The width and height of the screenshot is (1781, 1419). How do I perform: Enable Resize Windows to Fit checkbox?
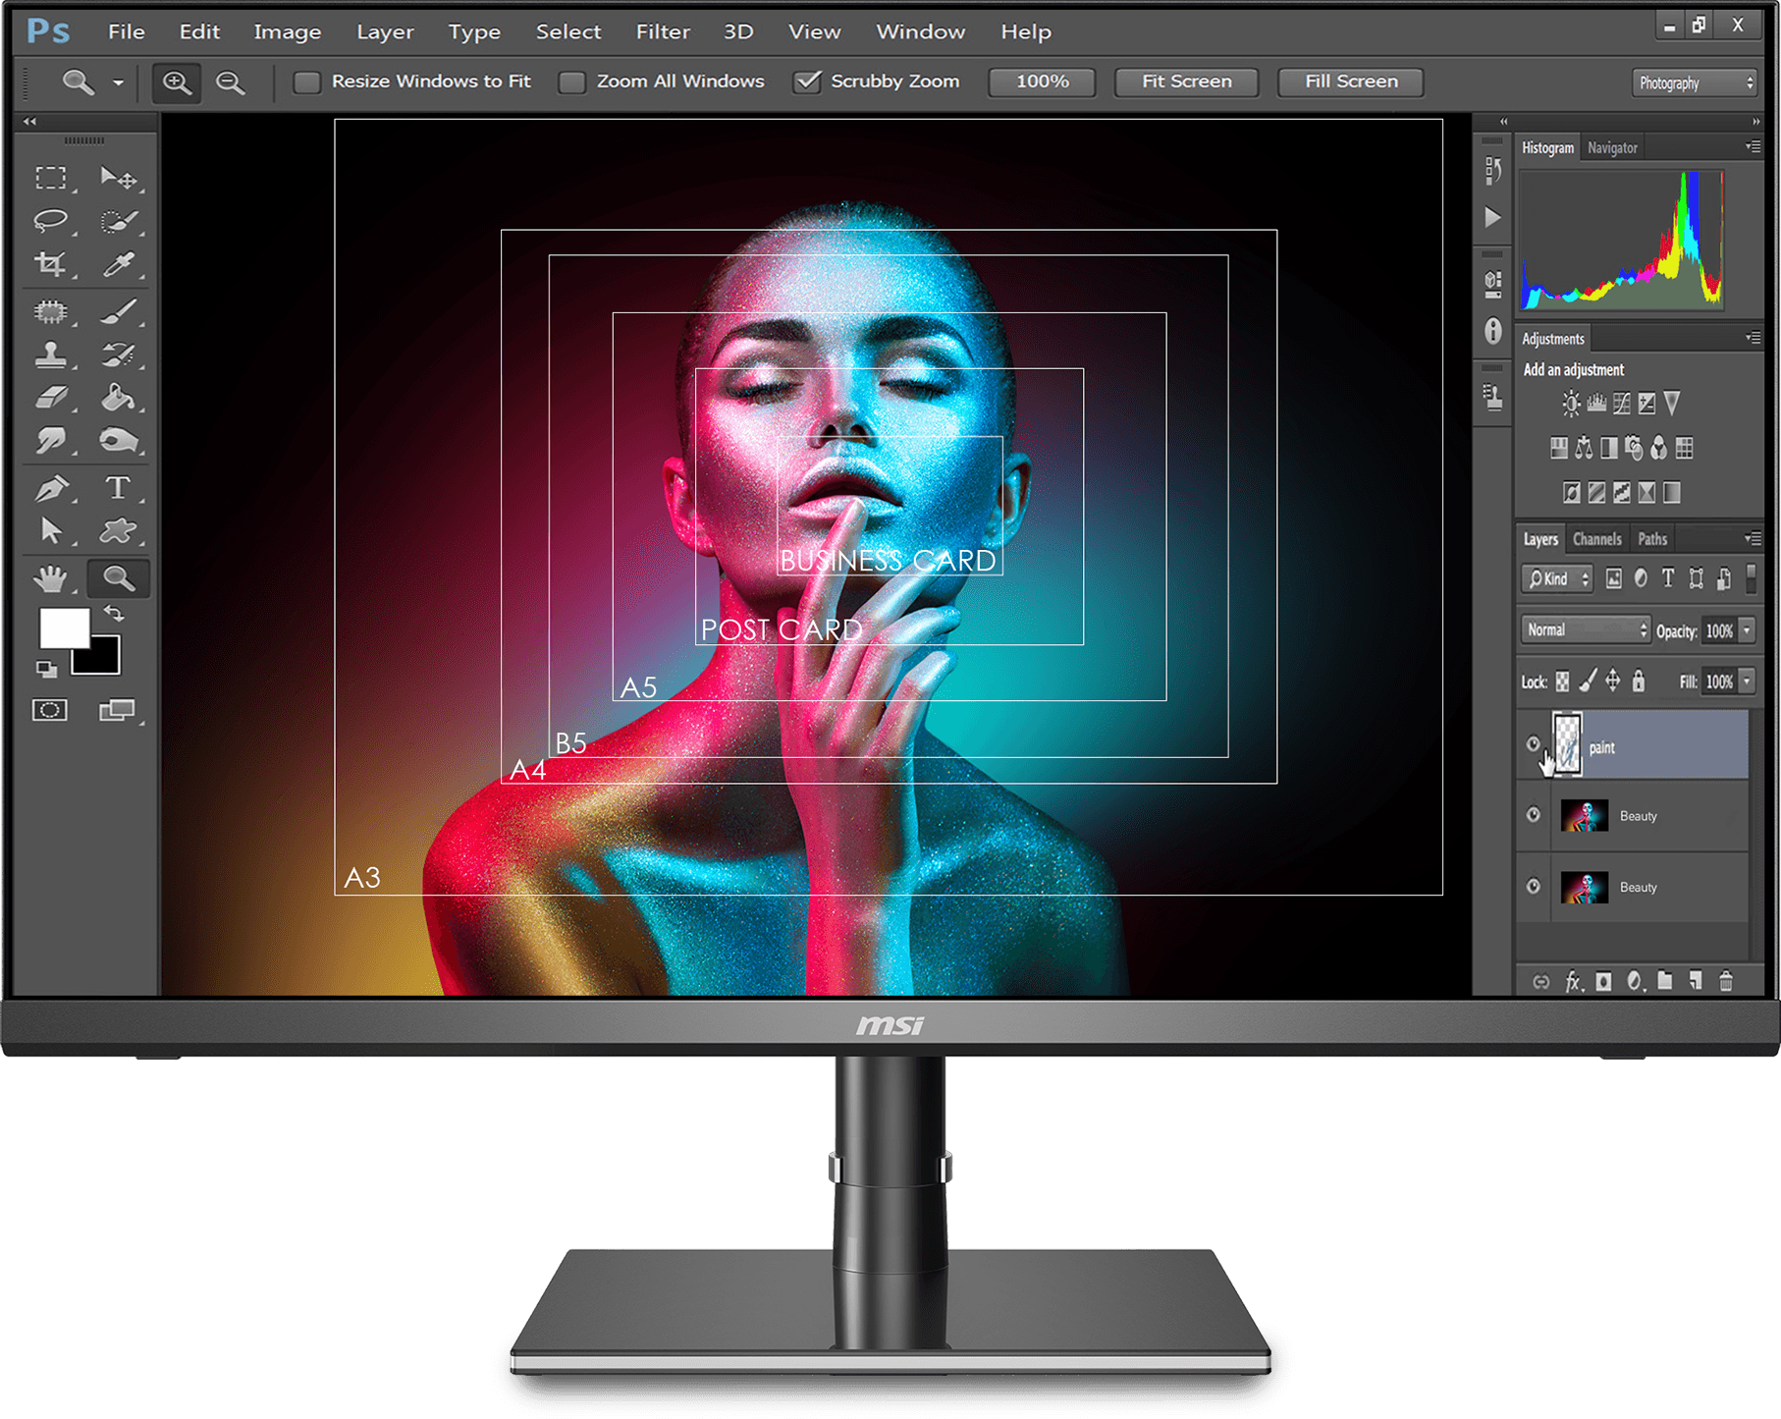[307, 82]
